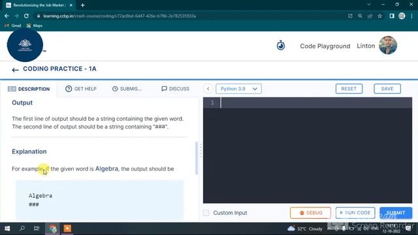Click the weather 32°C Cloudy widget
The height and width of the screenshot is (235, 418).
(305, 228)
